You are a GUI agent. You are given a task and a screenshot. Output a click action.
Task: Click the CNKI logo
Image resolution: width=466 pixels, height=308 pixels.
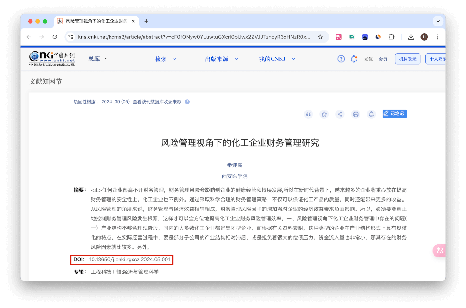coord(52,59)
